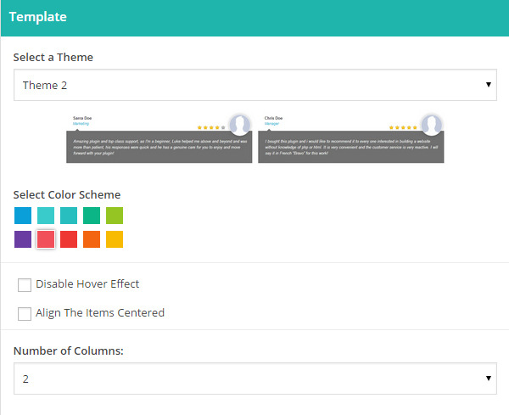Click Chris Doe's avatar icon
509x415 pixels.
point(432,124)
